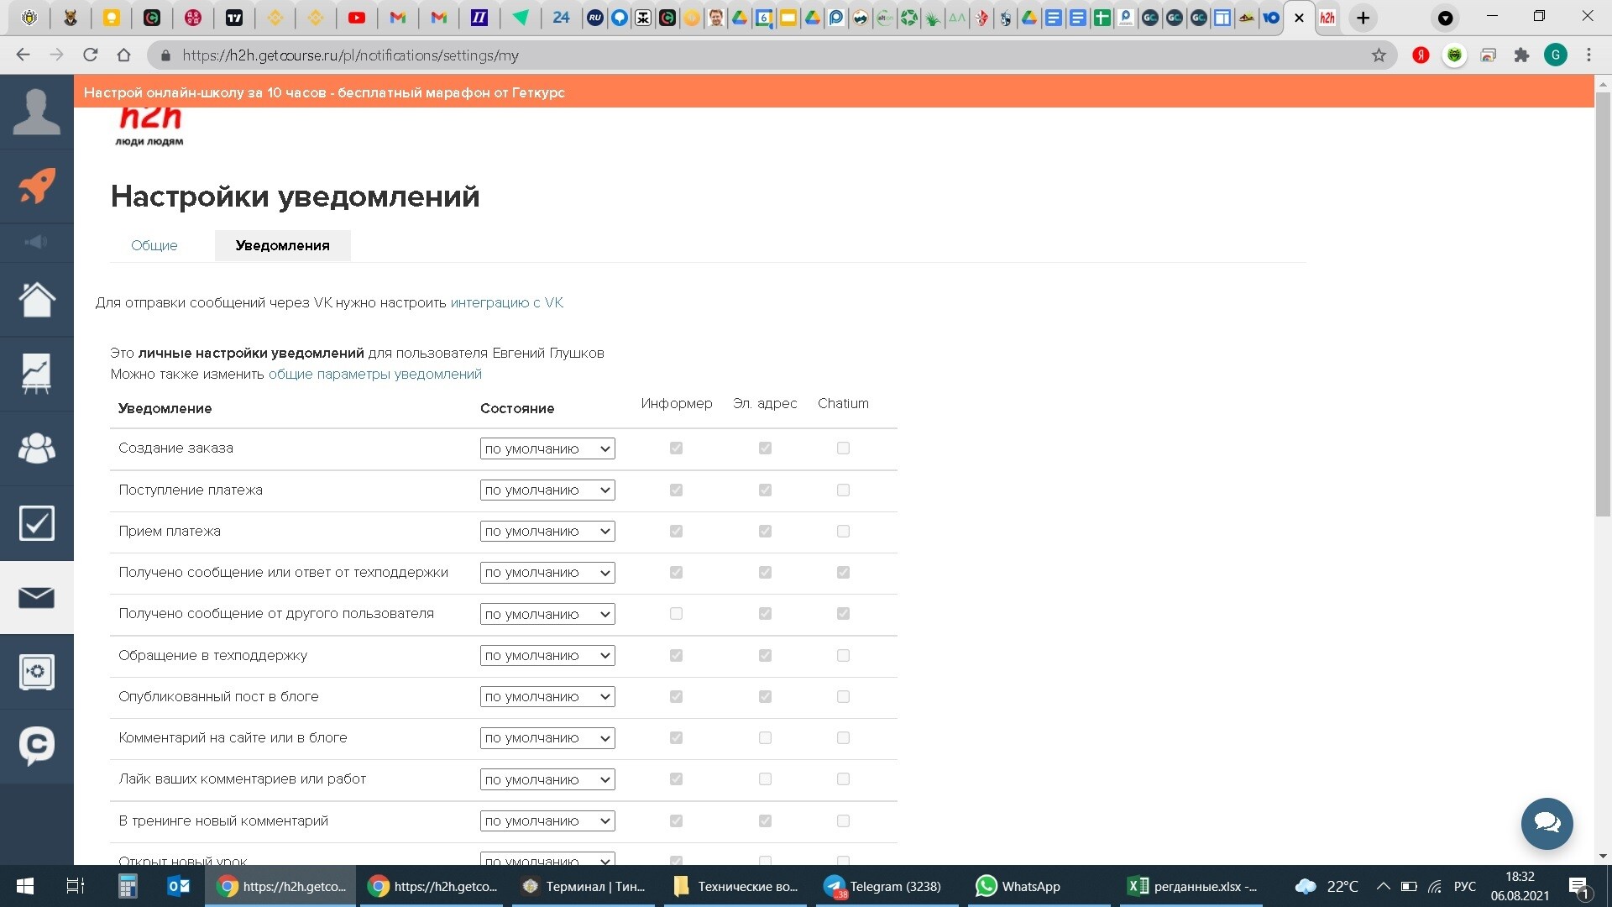This screenshot has width=1612, height=907.
Task: Open общие параметры уведомлений link
Action: [x=374, y=374]
